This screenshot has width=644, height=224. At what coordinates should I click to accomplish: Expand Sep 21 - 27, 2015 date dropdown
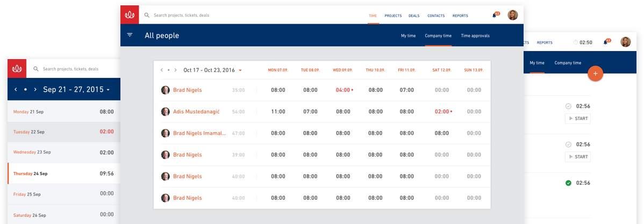tap(108, 90)
